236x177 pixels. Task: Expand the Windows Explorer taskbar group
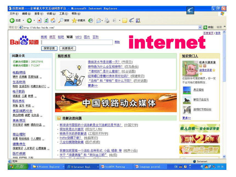(x=63, y=167)
